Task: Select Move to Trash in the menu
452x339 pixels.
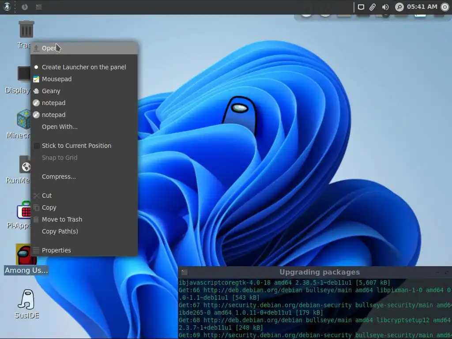Action: [84, 220]
